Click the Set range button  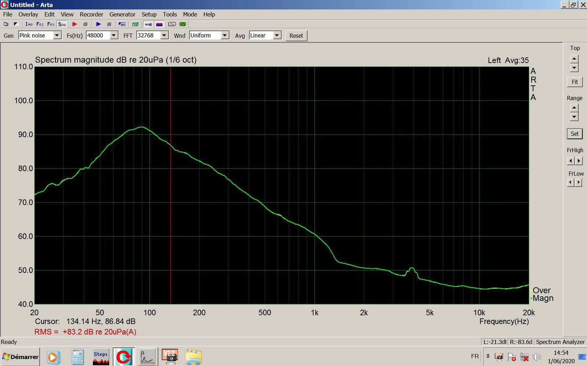[575, 134]
